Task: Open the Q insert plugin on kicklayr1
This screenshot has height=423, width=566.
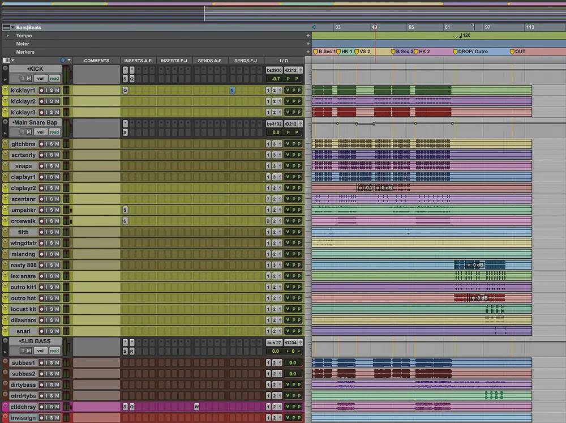Action: (x=125, y=90)
